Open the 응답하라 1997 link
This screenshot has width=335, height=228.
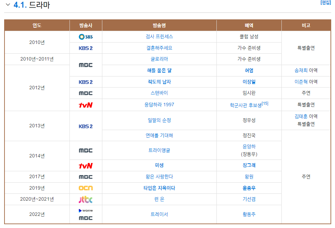click(x=159, y=104)
